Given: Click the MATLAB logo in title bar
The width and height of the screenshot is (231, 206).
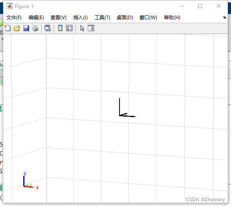Looking at the screenshot, I should [10, 6].
